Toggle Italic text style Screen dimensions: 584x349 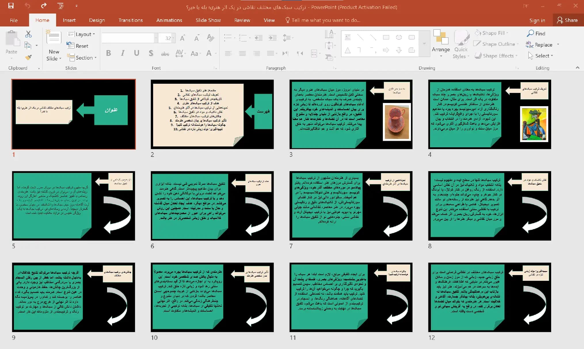pyautogui.click(x=123, y=53)
